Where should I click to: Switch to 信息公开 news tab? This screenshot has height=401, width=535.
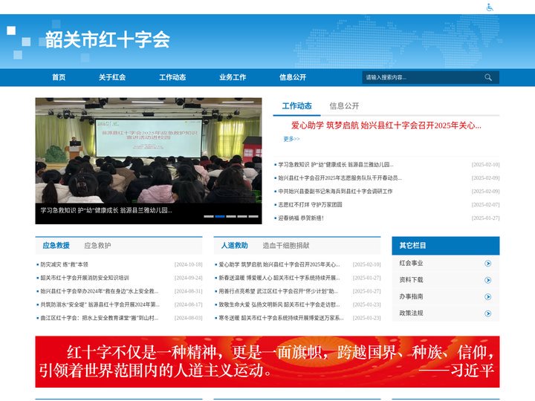(x=344, y=106)
